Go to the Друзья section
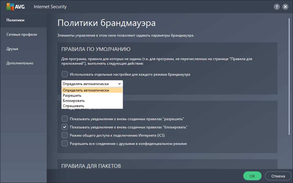The height and width of the screenshot is (183, 293). [12, 49]
